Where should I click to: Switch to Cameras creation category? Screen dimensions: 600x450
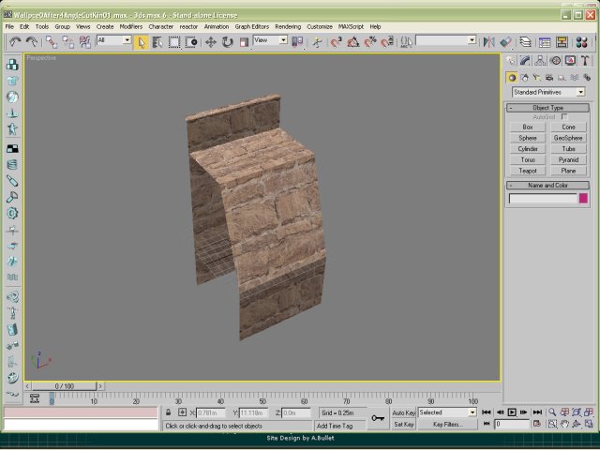tap(548, 77)
